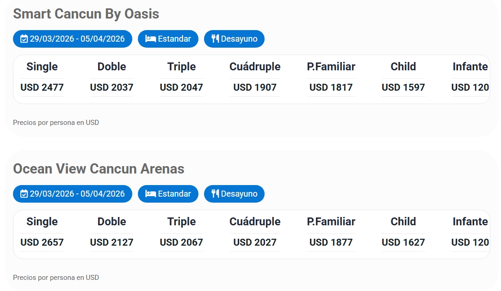Click the utensils icon on Smart Cancun's Desayuno badge
501x291 pixels.
215,39
